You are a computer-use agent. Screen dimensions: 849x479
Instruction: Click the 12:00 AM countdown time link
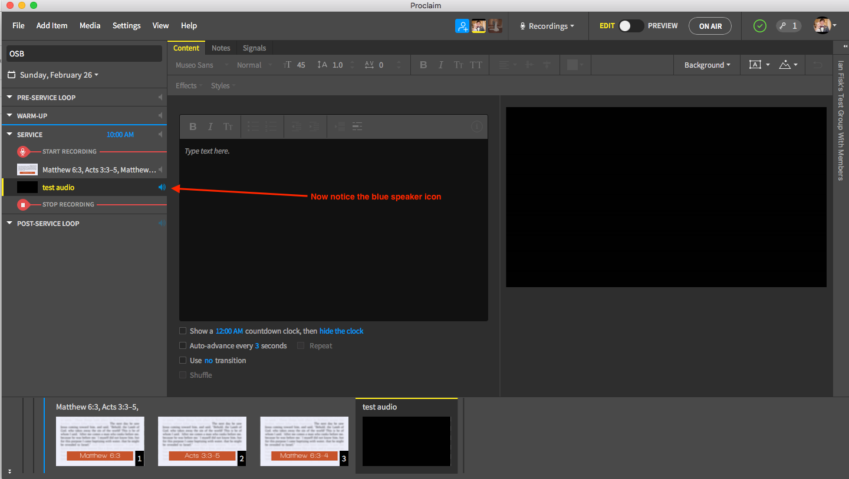click(229, 331)
